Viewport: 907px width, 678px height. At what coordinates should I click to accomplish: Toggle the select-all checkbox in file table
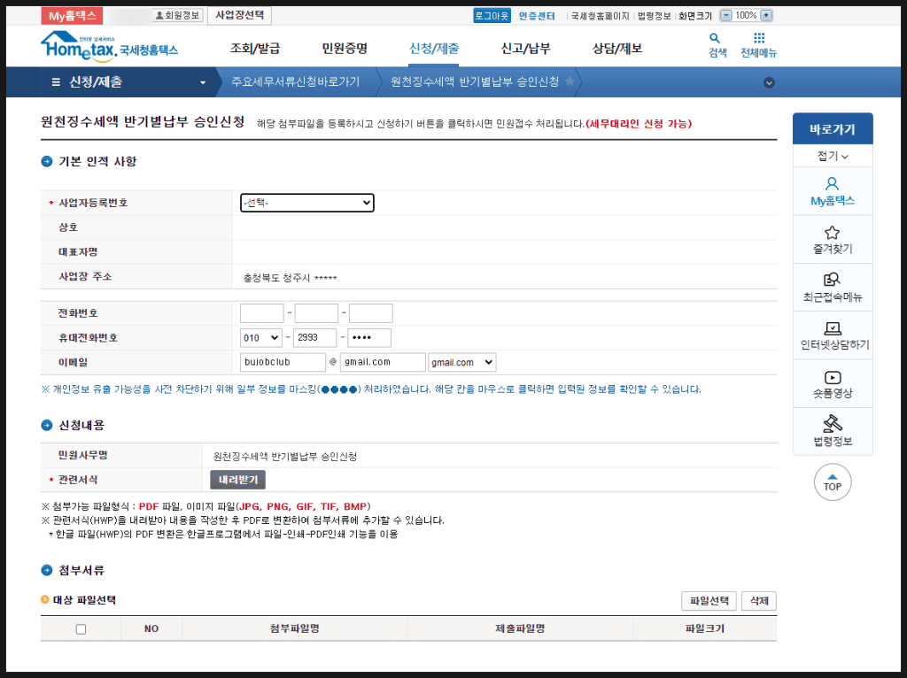pos(81,629)
